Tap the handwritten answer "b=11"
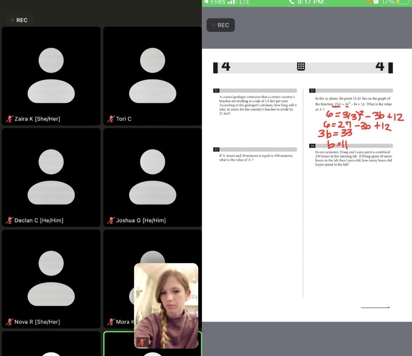This screenshot has width=412, height=356. [337, 145]
